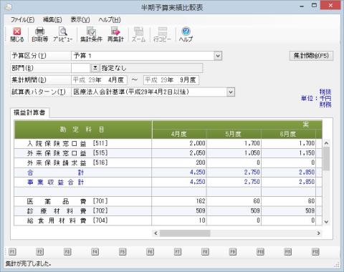Click the F3 function key button
This screenshot has height=272, width=344.
coord(67,252)
